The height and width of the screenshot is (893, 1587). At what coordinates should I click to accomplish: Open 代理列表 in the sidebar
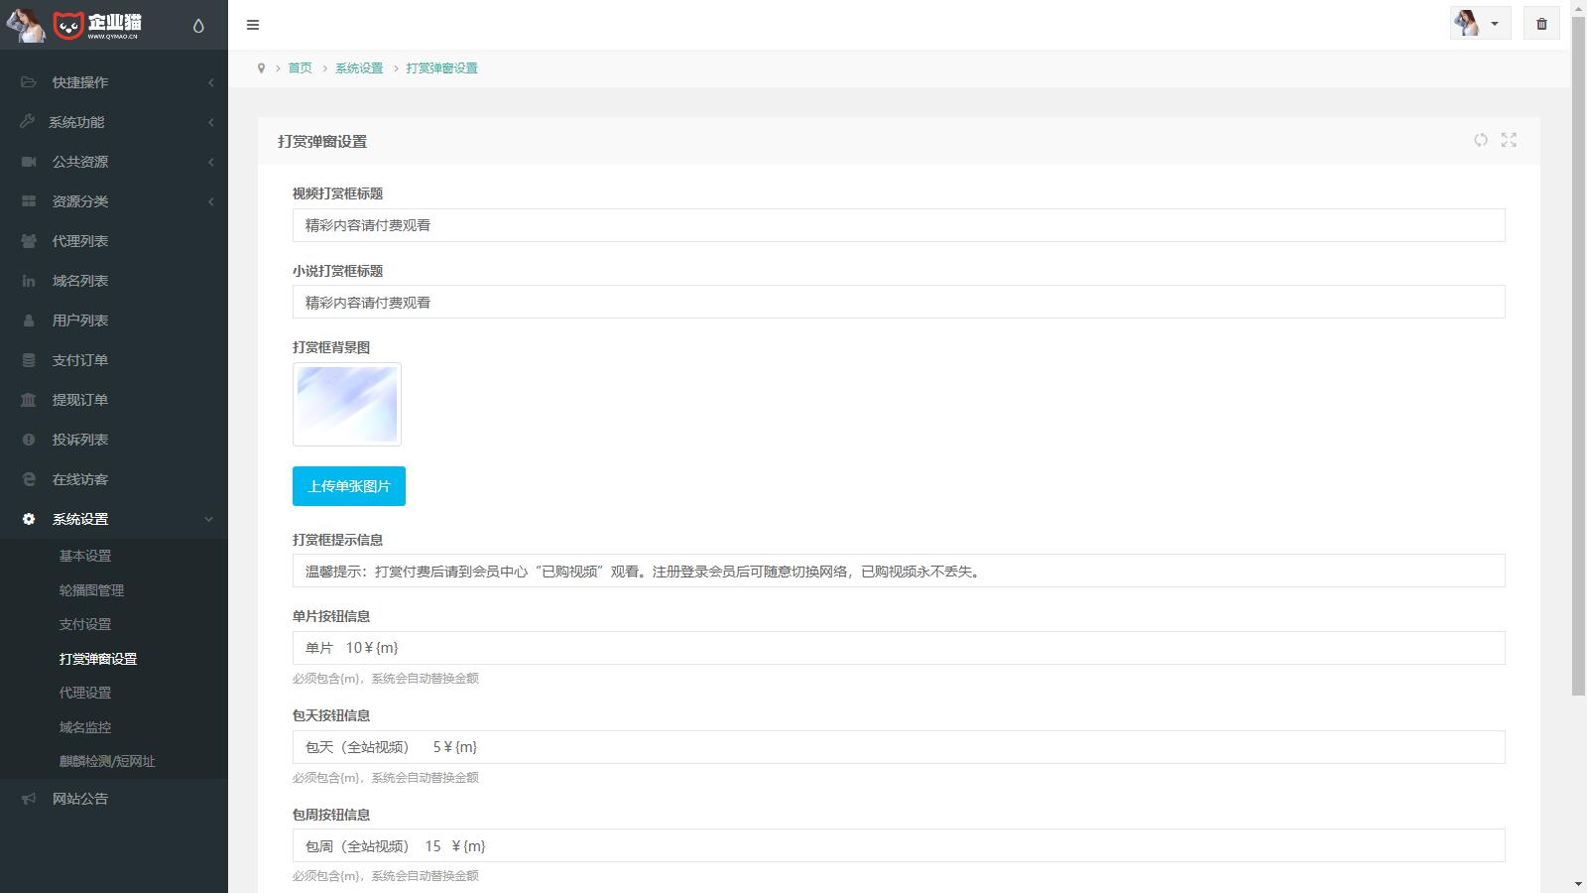79,241
